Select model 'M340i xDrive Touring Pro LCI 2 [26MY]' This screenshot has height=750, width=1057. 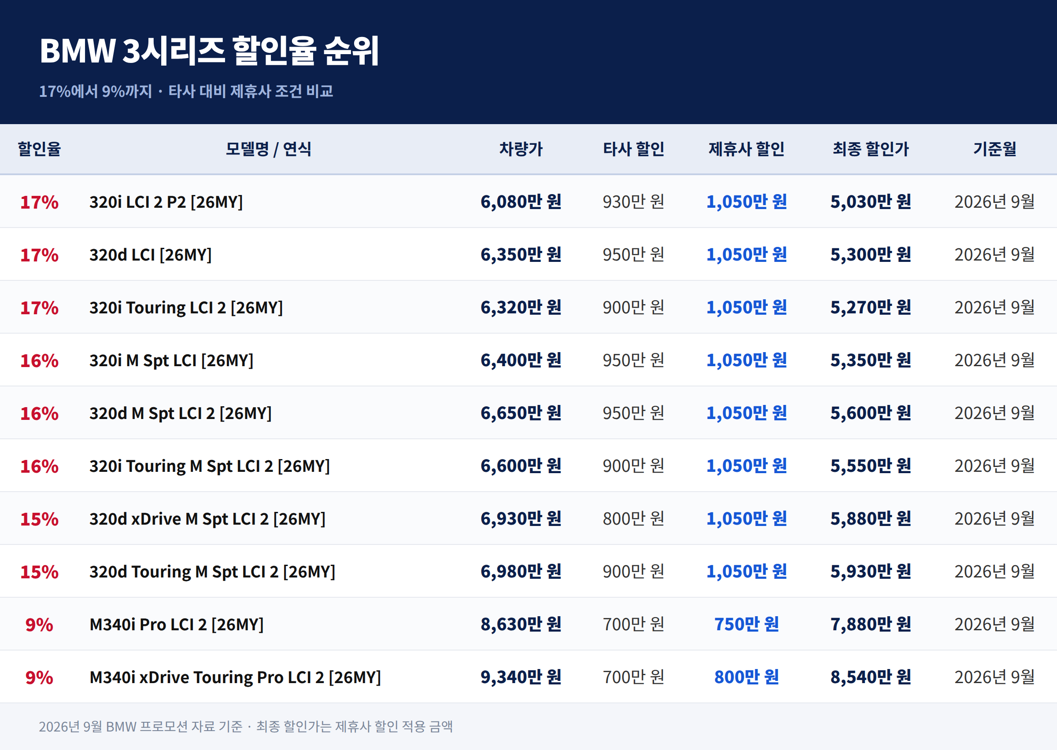click(235, 677)
